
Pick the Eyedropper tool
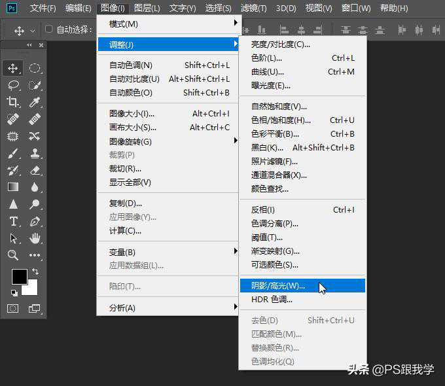click(35, 102)
